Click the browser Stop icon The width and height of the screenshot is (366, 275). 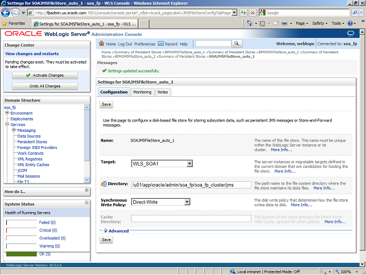click(252, 13)
